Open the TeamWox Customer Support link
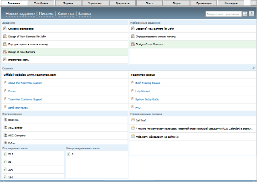257x182 pixels. (x=25, y=99)
